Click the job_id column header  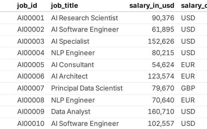[x=27, y=5]
